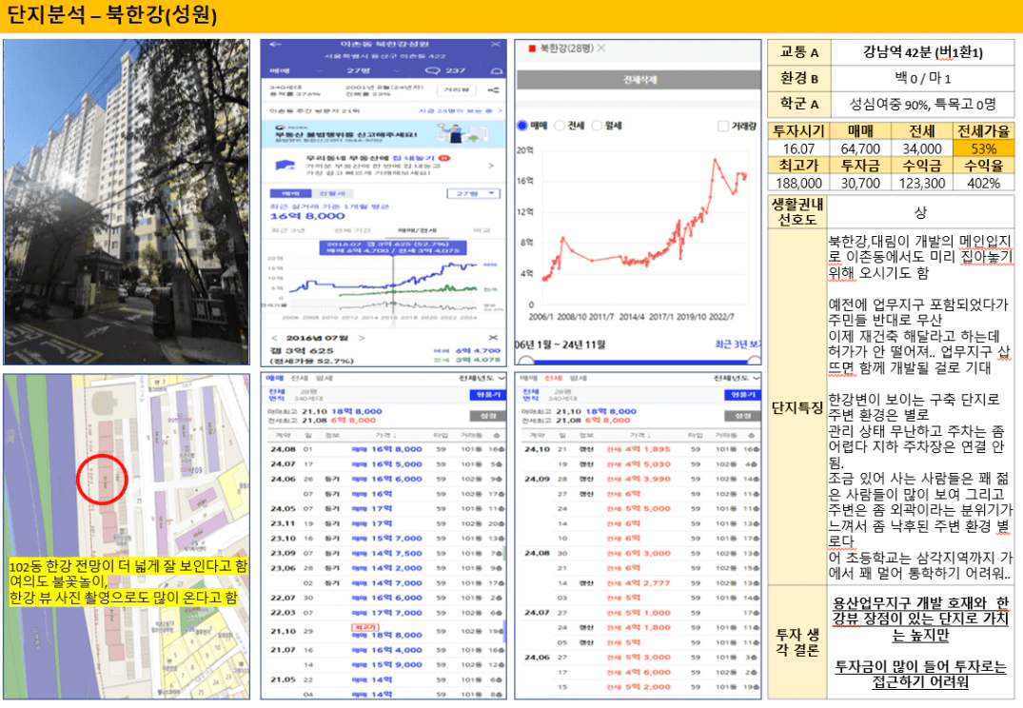
Task: Open the outlined 27평 dropdown above the chart
Action: click(473, 193)
